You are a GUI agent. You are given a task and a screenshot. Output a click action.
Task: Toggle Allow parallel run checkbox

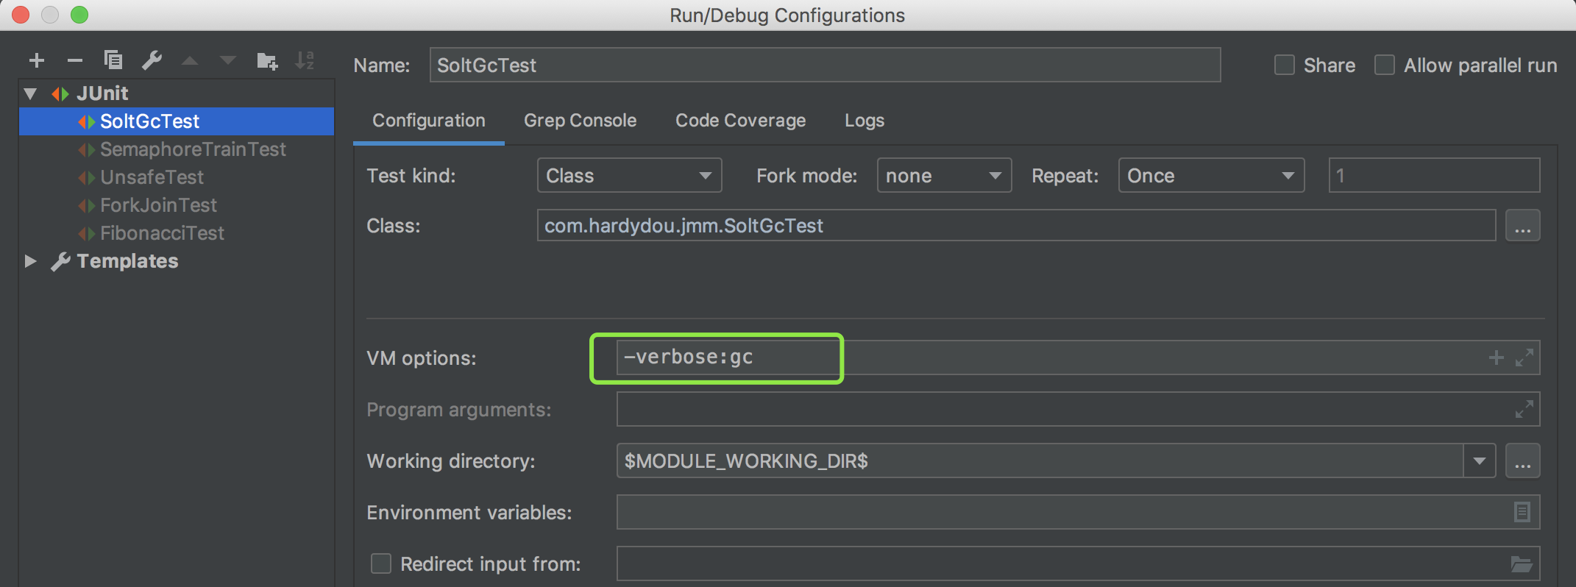1385,65
